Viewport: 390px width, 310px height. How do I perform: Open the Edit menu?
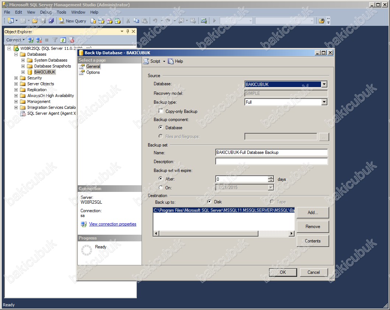pos(18,12)
